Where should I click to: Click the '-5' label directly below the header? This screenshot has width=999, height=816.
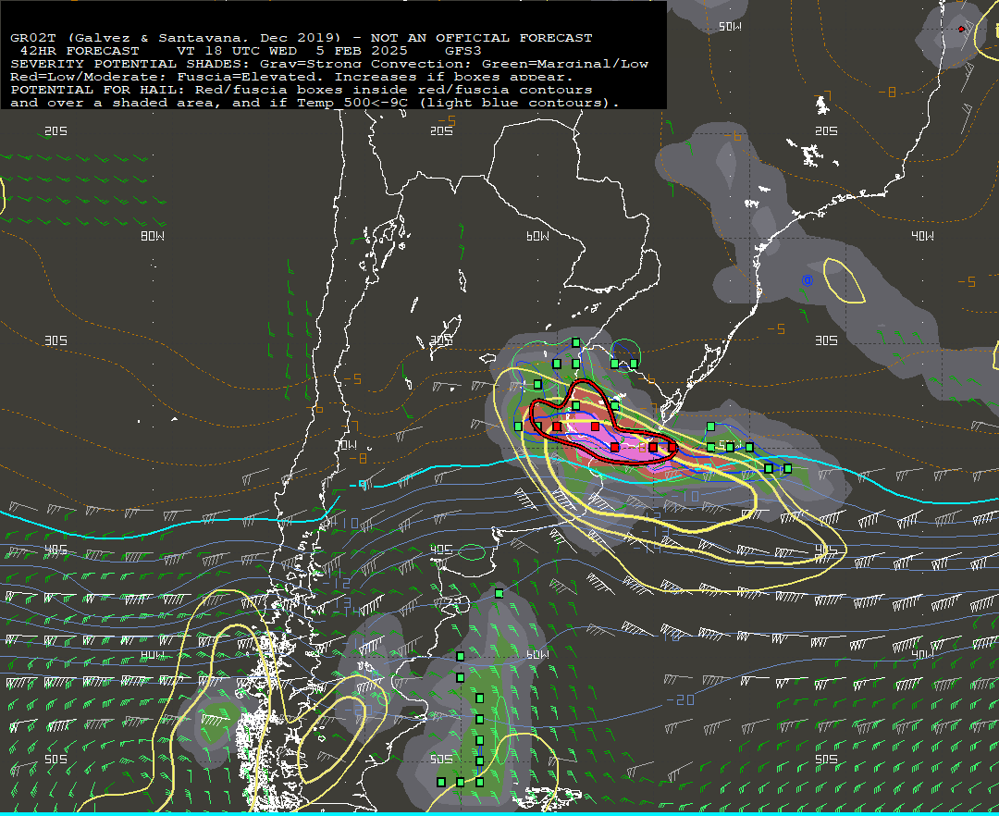coord(447,119)
